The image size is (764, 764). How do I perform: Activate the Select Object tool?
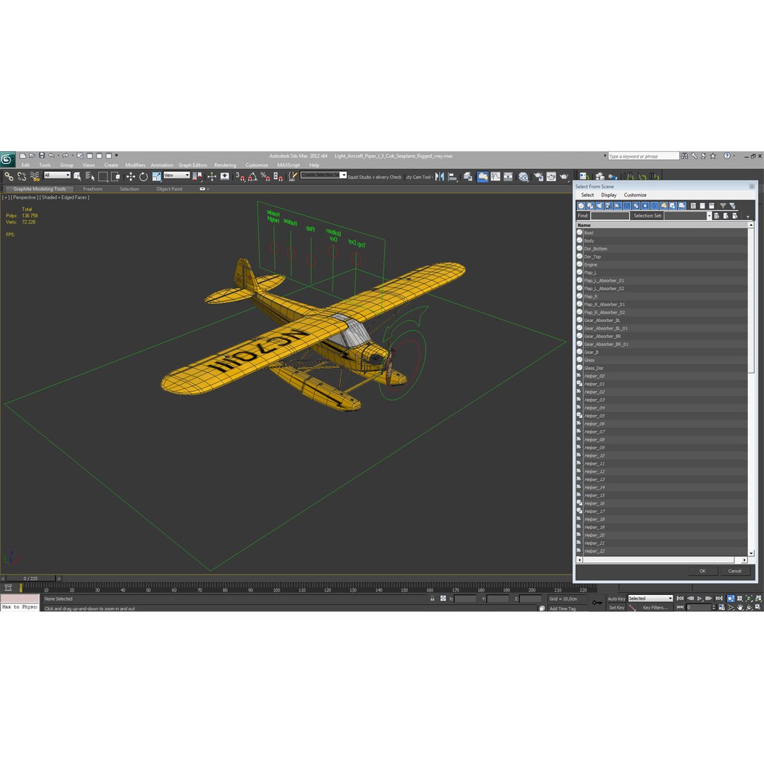77,176
